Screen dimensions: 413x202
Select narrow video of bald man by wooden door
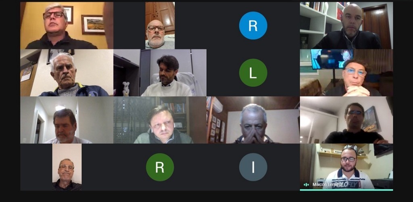160,25
